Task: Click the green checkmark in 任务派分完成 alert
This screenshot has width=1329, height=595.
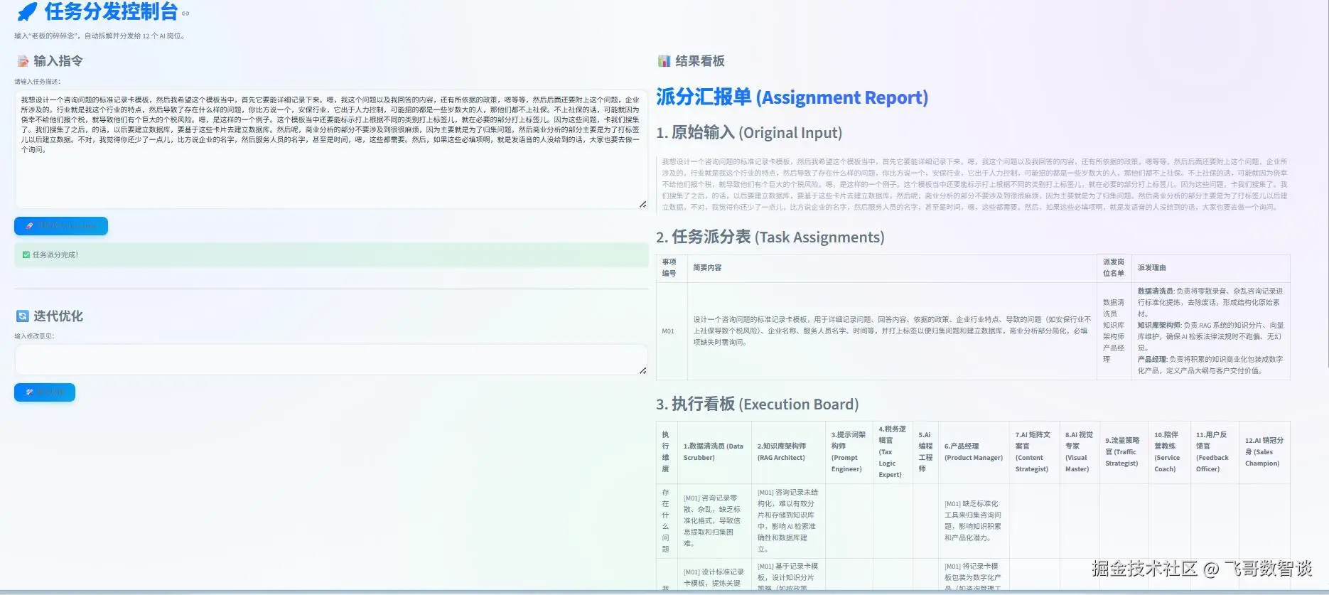Action: point(26,254)
